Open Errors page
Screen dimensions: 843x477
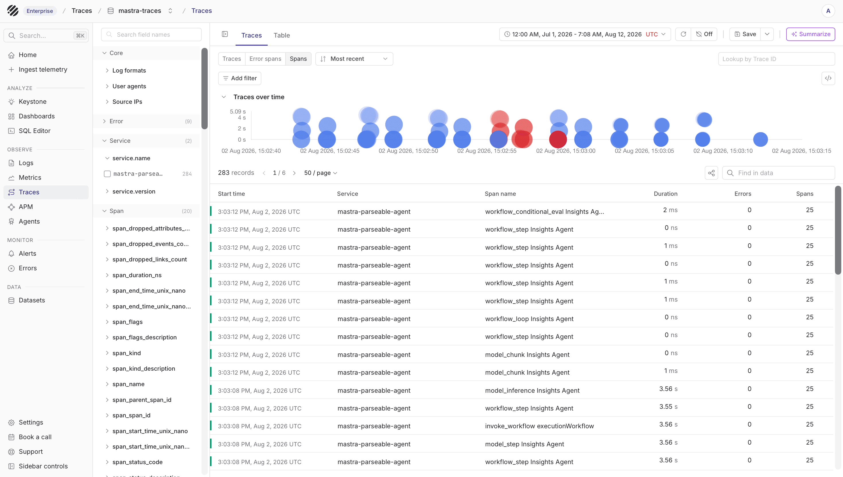point(46,268)
